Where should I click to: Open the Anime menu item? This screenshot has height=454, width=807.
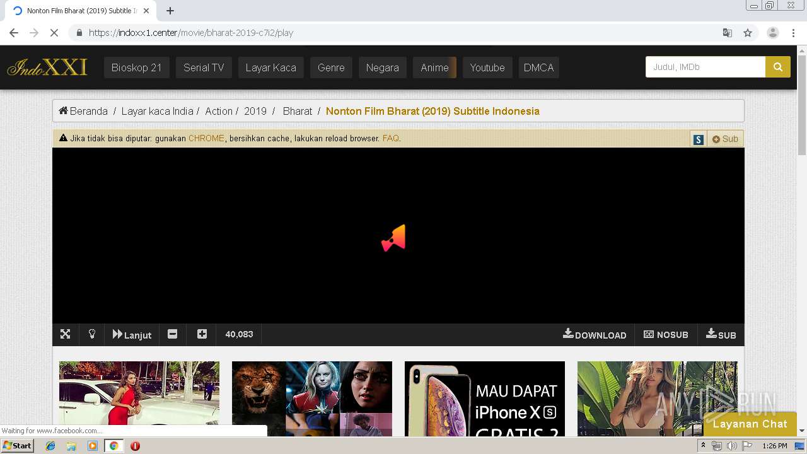(435, 67)
